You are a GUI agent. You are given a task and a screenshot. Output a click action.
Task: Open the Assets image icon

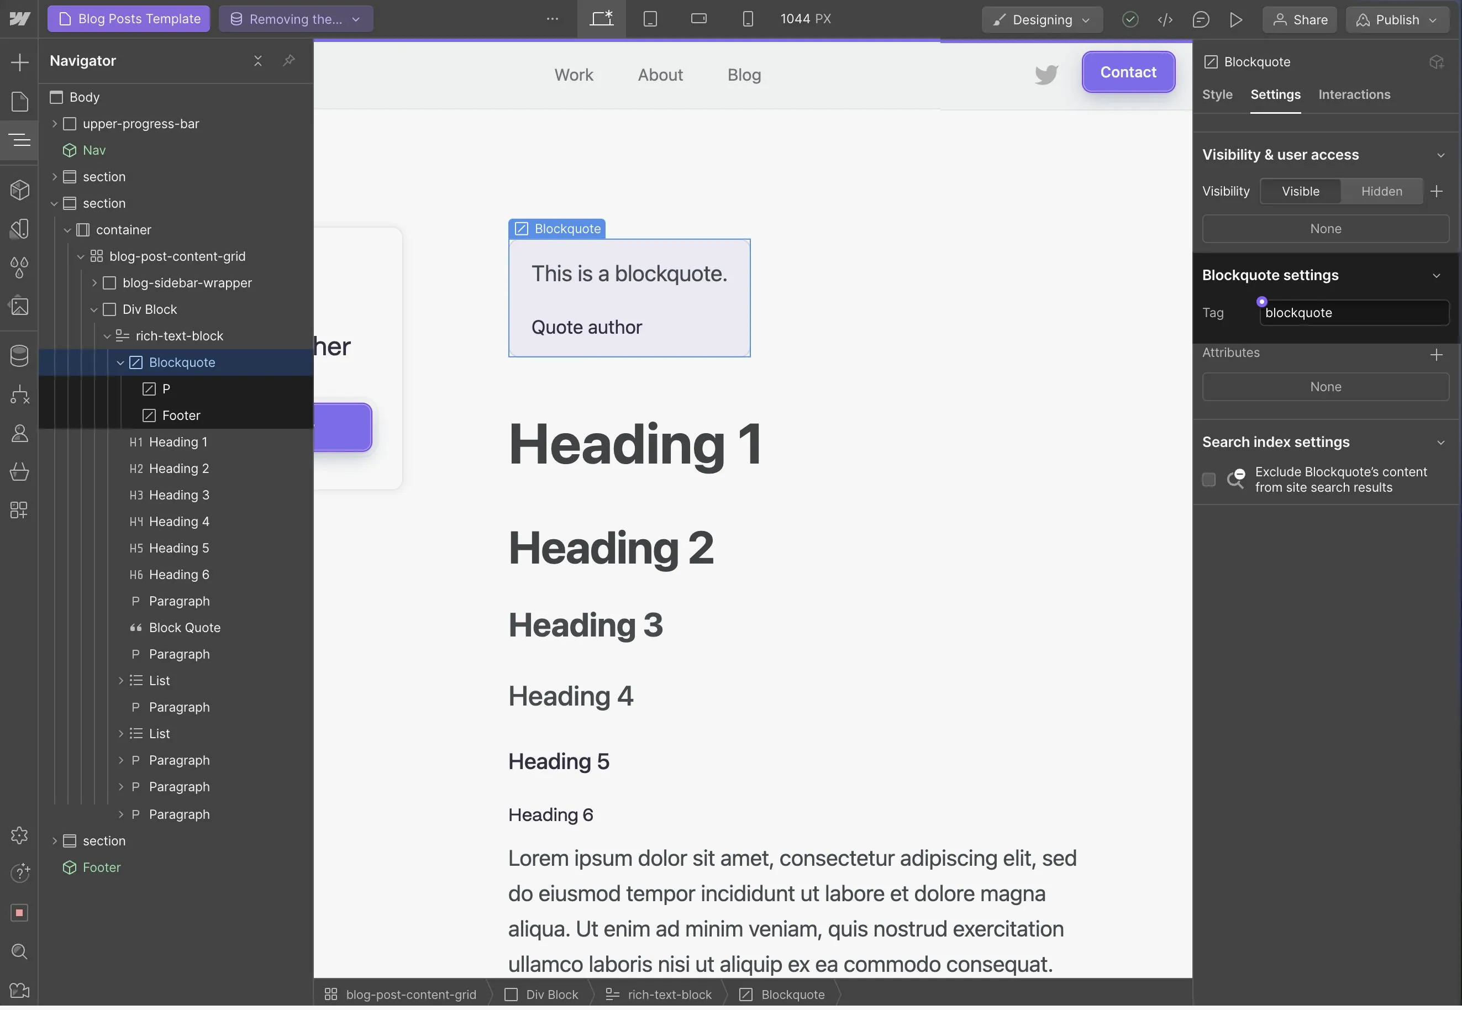point(20,307)
